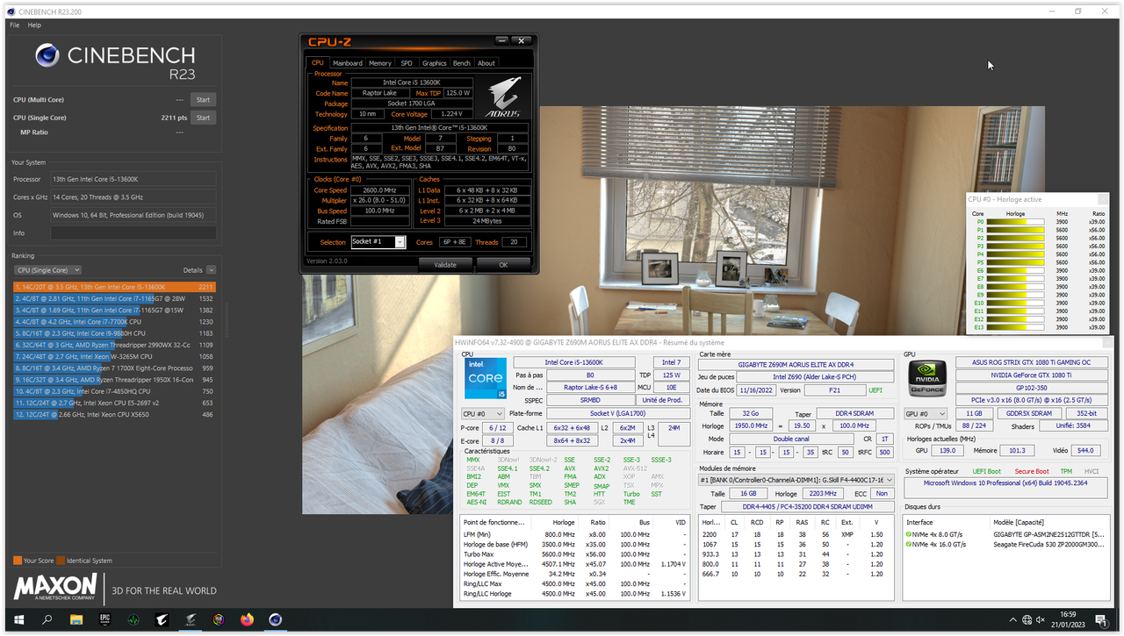Open File Explorer from taskbar
1124x636 pixels.
pyautogui.click(x=76, y=619)
